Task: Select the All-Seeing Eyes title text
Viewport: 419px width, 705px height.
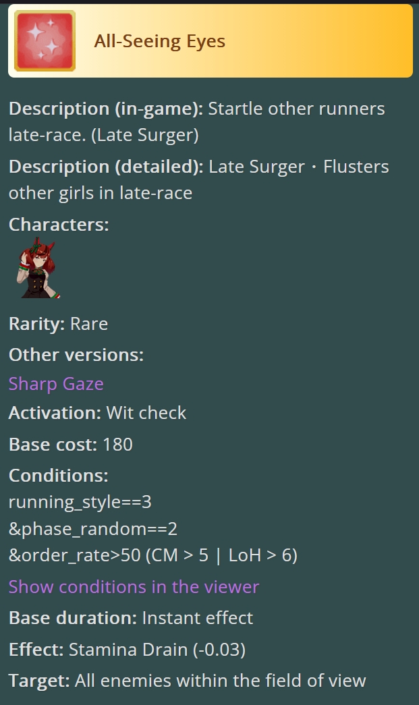Action: tap(160, 41)
